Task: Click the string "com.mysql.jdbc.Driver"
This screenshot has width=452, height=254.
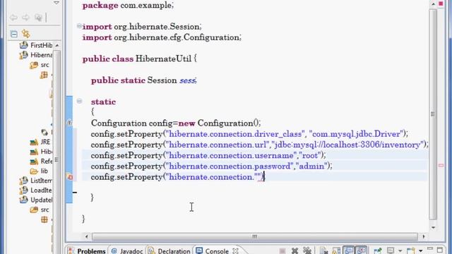Action: [x=356, y=134]
